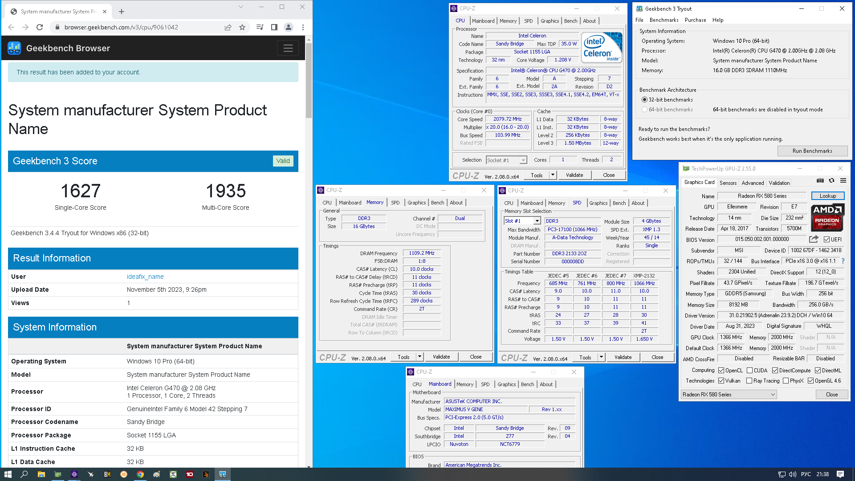The image size is (855, 481).
Task: Open taskbar search magnifier
Action: (x=24, y=474)
